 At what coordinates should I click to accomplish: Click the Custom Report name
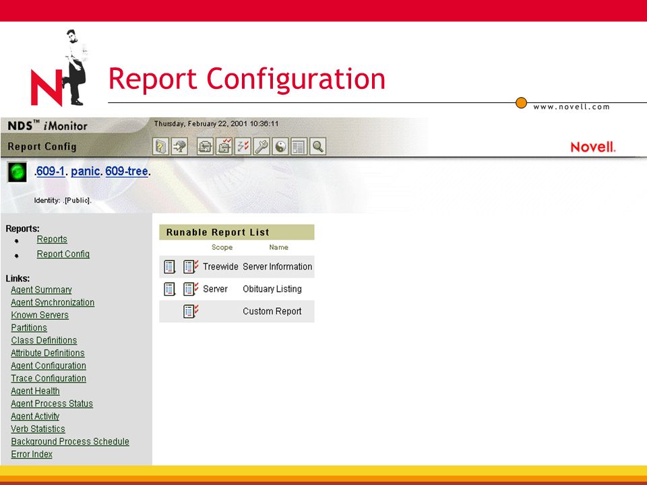pos(272,311)
